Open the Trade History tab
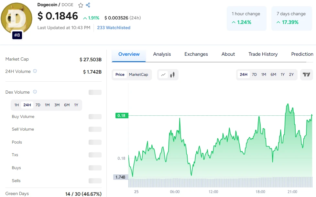 click(263, 54)
